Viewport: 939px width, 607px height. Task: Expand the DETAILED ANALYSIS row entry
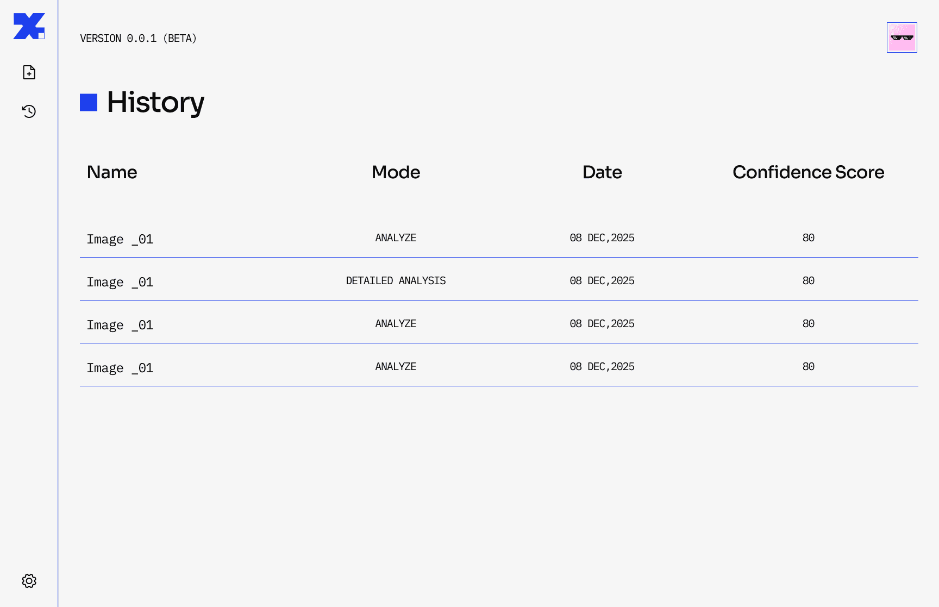396,280
